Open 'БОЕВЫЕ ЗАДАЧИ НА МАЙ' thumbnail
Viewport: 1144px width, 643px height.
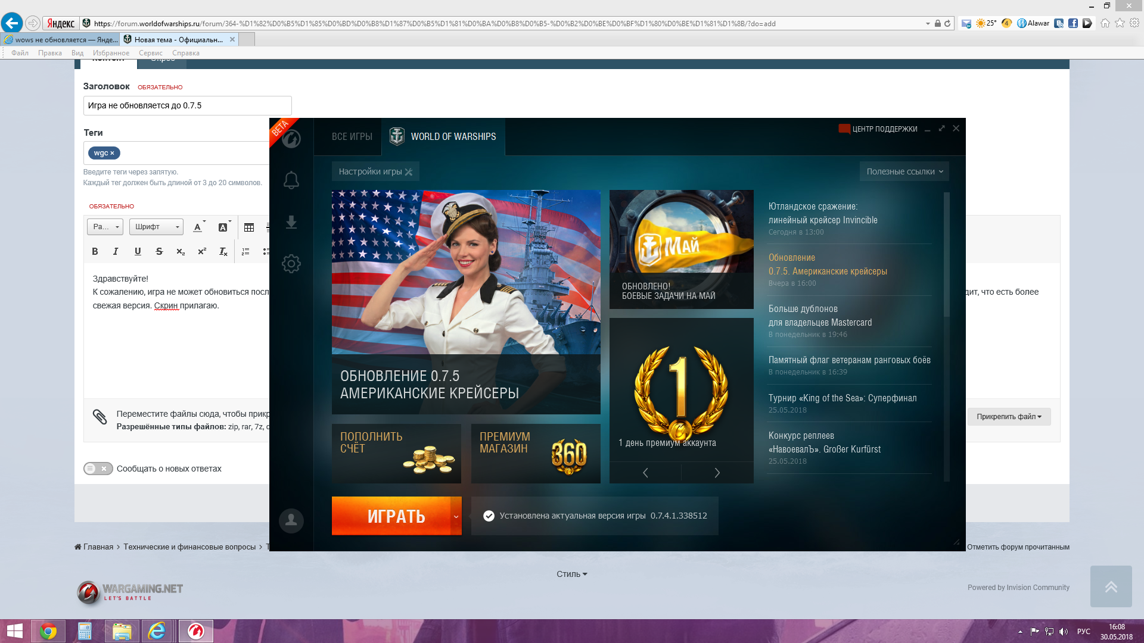[682, 249]
